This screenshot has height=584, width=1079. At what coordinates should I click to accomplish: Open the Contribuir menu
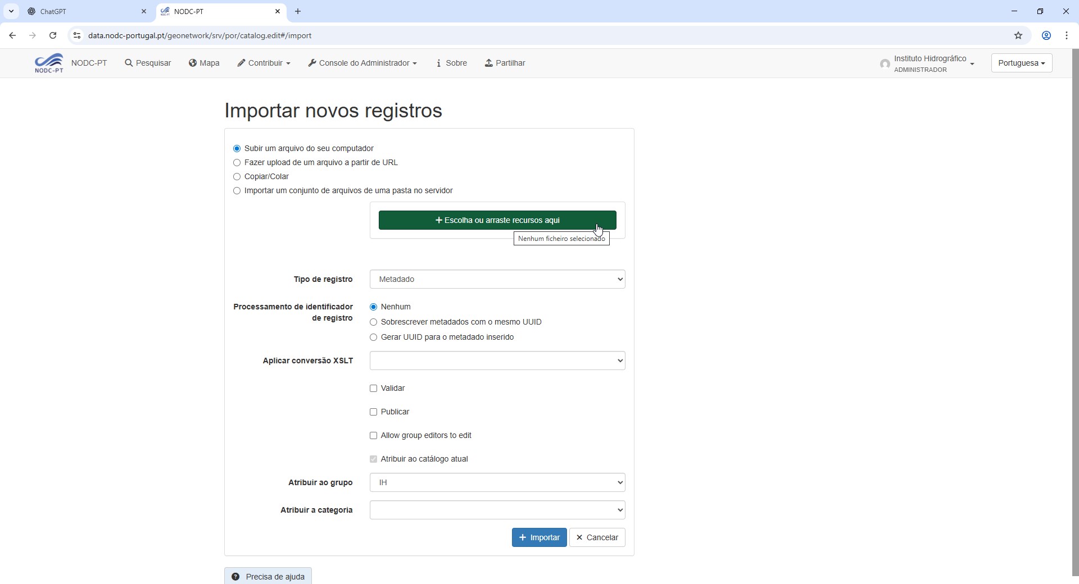pos(264,63)
